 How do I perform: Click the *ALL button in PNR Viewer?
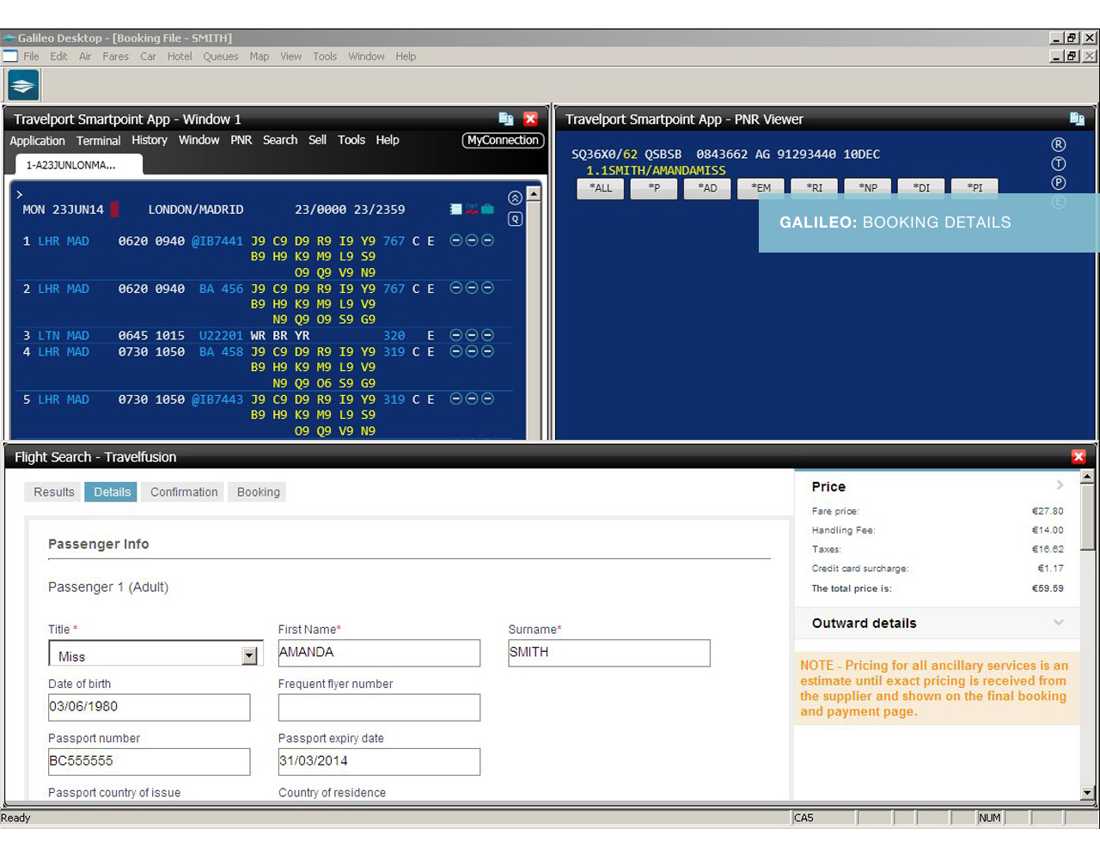pyautogui.click(x=601, y=188)
